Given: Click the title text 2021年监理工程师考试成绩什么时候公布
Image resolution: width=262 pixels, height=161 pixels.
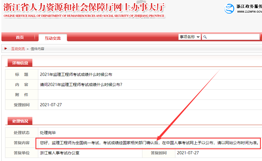Looking at the screenshot, I should [76, 74].
